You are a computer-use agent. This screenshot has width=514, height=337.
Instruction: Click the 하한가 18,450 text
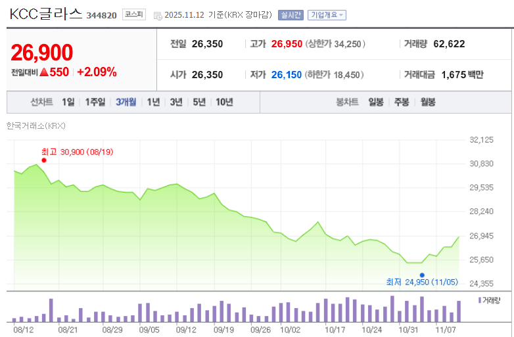pyautogui.click(x=335, y=75)
